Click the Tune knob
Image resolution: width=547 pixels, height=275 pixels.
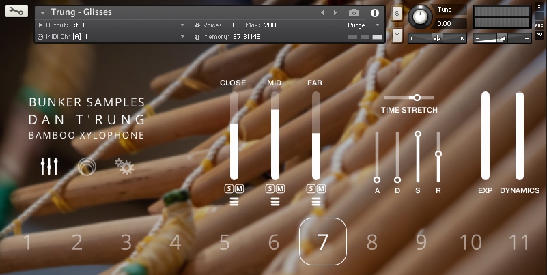coord(420,16)
